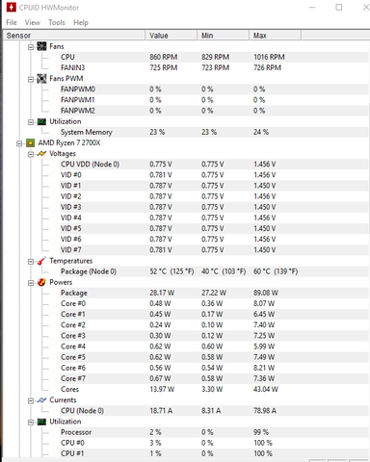Click the AMD Ryzen 7 2700X chip icon

pyautogui.click(x=30, y=143)
